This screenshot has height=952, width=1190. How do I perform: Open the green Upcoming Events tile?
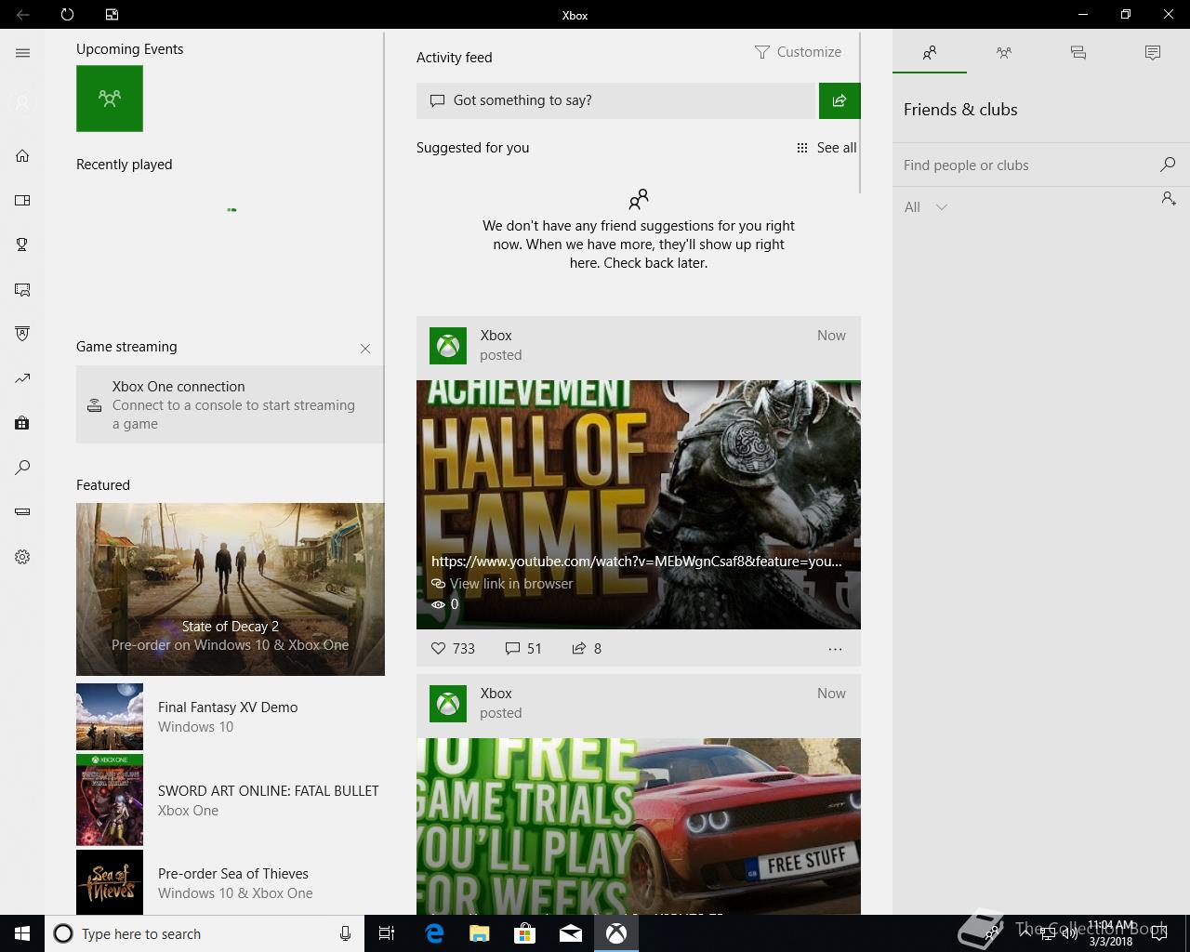click(110, 98)
